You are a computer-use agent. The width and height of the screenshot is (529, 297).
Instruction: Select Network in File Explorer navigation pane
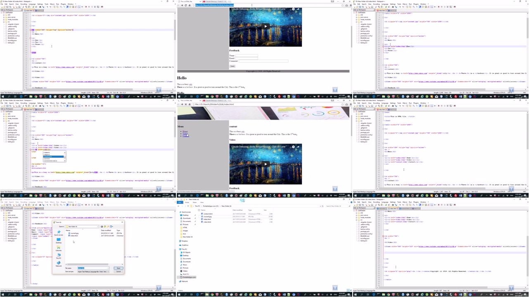tap(185, 281)
